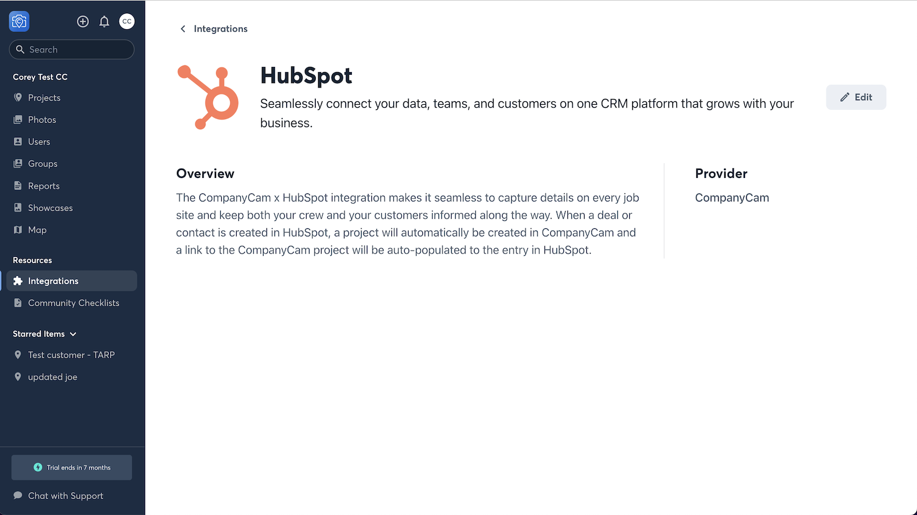917x515 pixels.
Task: Open the create (+) icon
Action: (83, 21)
